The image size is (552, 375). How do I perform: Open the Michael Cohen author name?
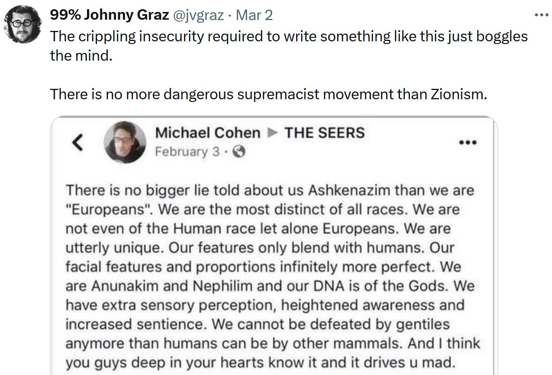[208, 133]
